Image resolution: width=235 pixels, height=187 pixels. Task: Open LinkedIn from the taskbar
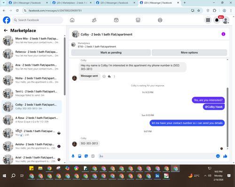[157, 176]
